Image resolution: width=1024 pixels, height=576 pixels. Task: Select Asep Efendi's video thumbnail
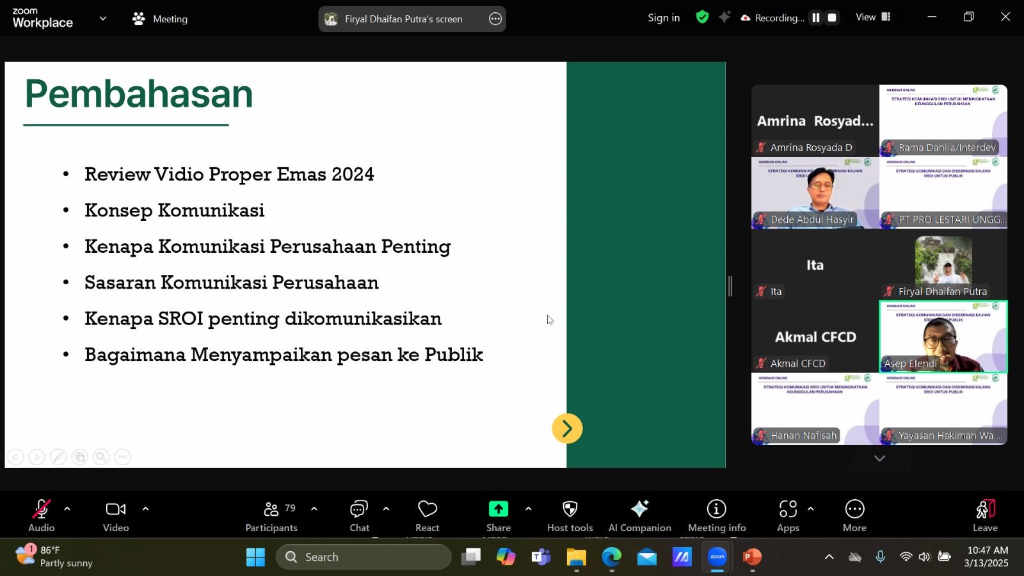[943, 337]
